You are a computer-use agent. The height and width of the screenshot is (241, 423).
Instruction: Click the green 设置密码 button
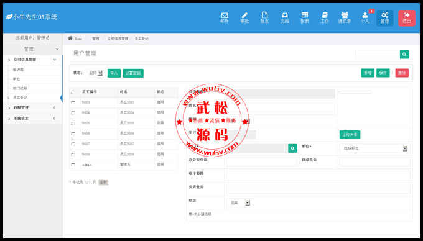click(133, 73)
